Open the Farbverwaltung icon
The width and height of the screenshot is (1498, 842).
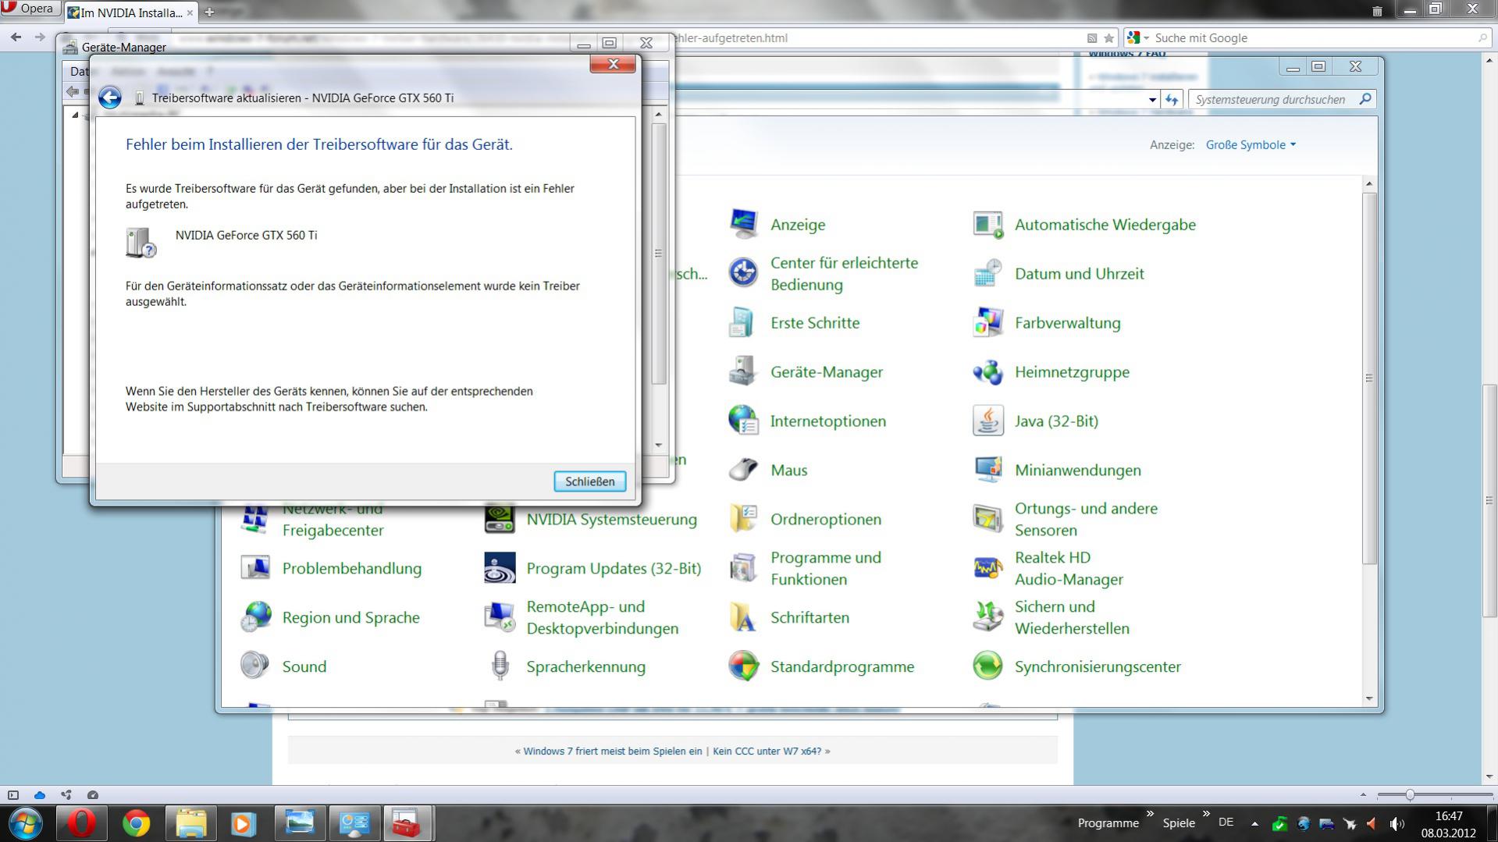987,323
